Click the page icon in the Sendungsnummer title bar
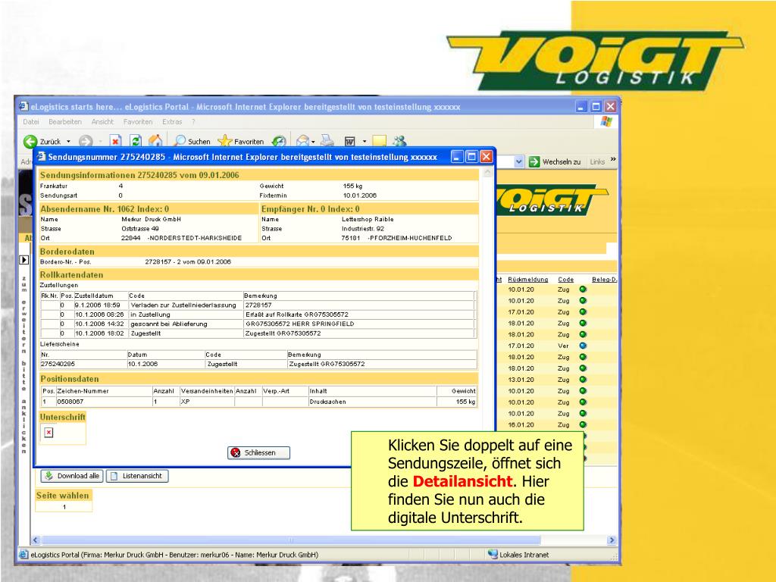Image resolution: width=776 pixels, height=582 pixels. tap(42, 156)
